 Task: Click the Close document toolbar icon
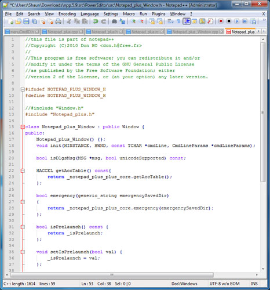[x=42, y=21]
